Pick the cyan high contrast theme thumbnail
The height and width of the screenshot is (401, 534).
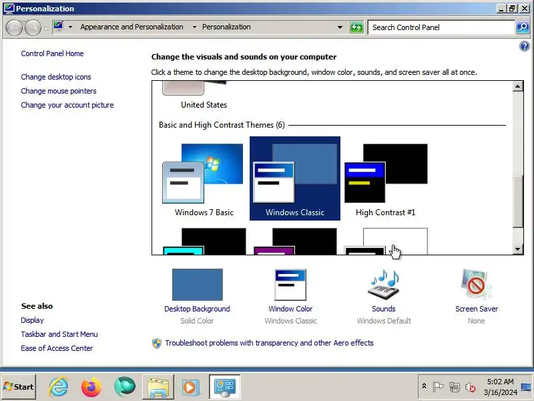(204, 241)
